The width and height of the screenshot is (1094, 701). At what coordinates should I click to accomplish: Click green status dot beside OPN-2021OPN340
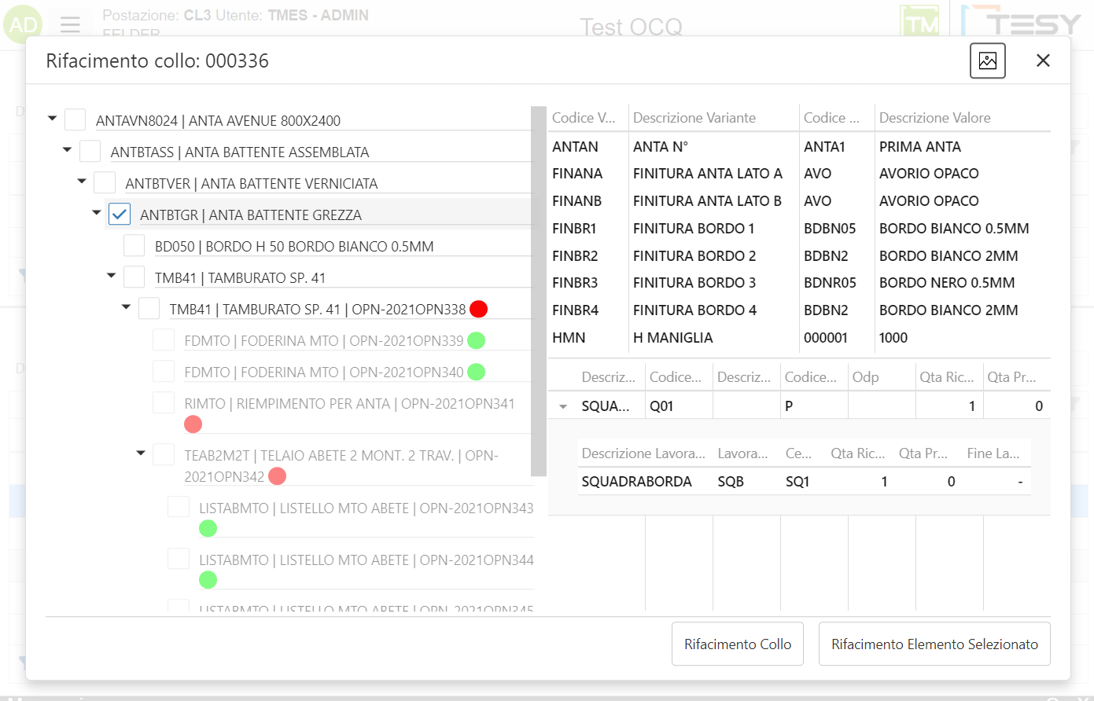tap(476, 372)
